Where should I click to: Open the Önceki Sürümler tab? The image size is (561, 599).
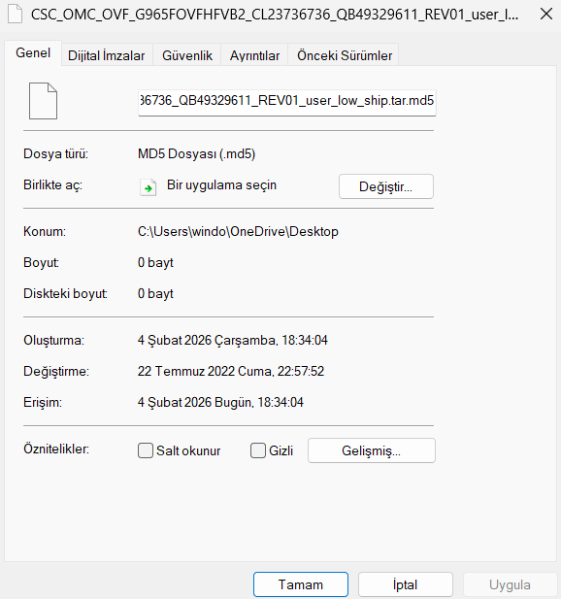345,55
